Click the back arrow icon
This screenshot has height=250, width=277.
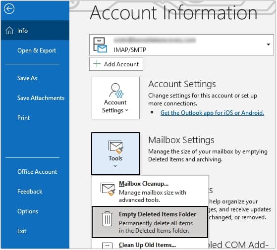point(9,8)
